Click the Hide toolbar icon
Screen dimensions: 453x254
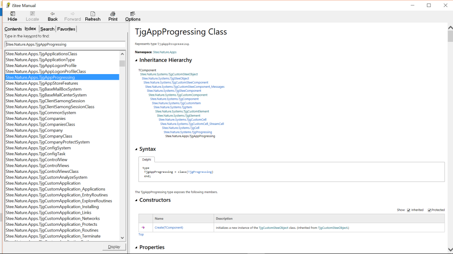point(12,14)
